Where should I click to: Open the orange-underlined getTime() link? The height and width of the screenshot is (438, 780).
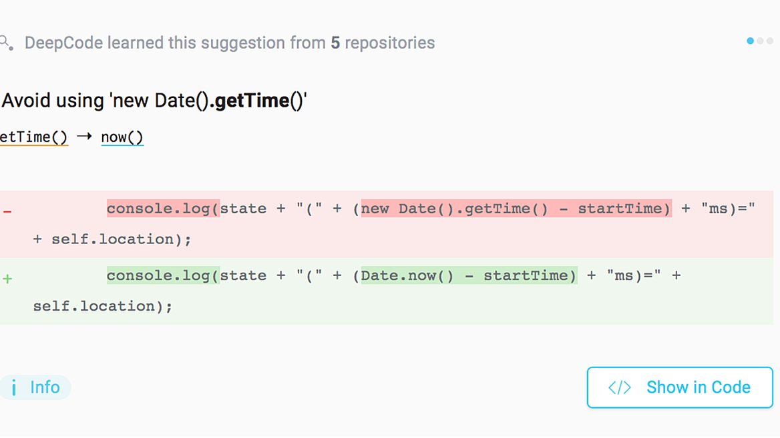pos(33,137)
